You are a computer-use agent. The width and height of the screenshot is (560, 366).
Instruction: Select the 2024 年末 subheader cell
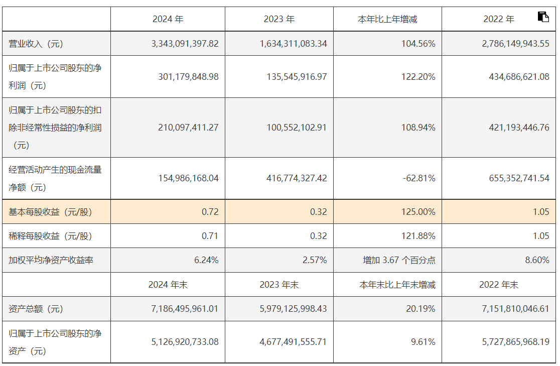(168, 285)
